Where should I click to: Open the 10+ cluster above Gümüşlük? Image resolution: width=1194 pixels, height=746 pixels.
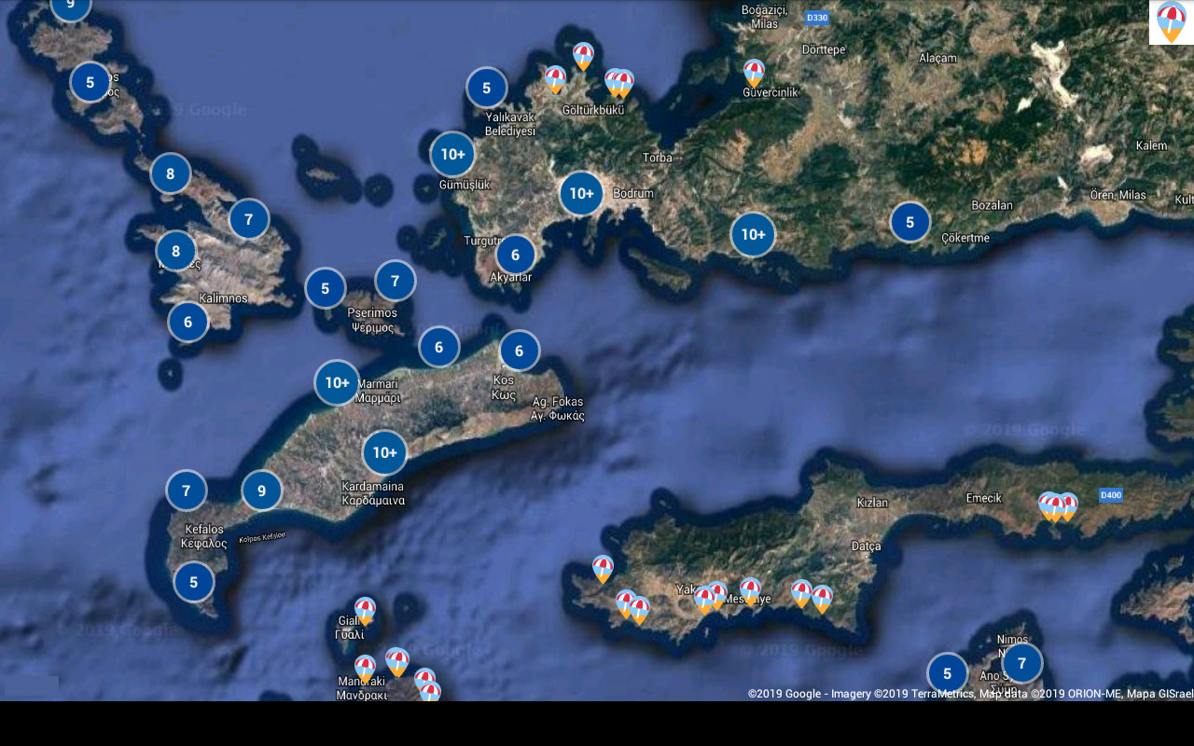452,155
